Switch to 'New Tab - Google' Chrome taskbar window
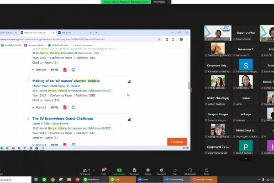 (x=204, y=180)
